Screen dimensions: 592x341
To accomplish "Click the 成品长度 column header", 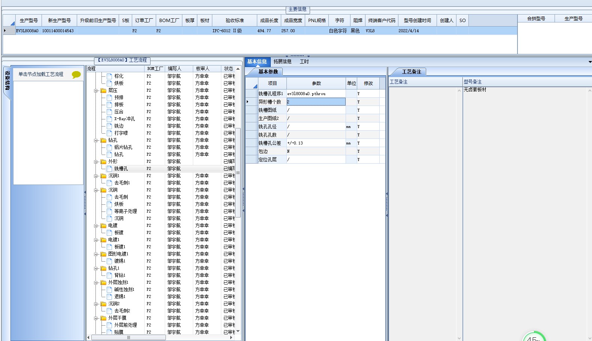I will pyautogui.click(x=269, y=21).
